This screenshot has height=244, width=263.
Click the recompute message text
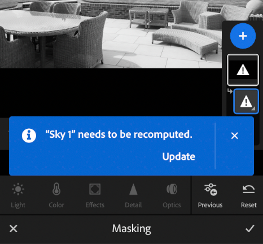tap(119, 134)
